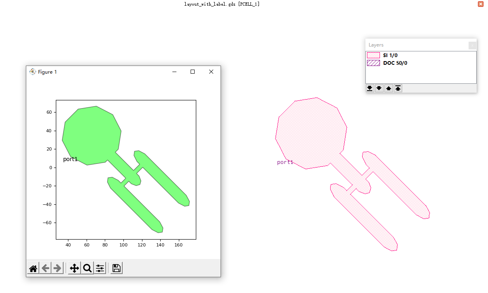Screen dimensions: 488x293
Task: Click the SI 1/0 dotted pattern swatch
Action: point(373,55)
